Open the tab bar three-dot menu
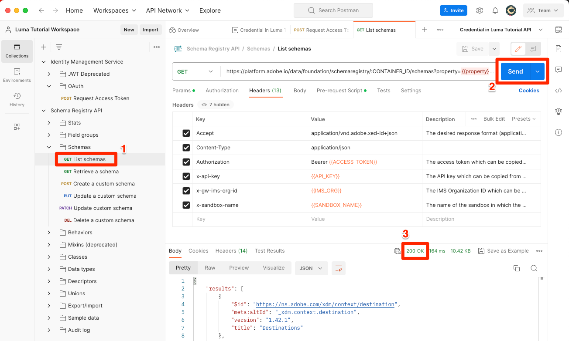 [440, 30]
